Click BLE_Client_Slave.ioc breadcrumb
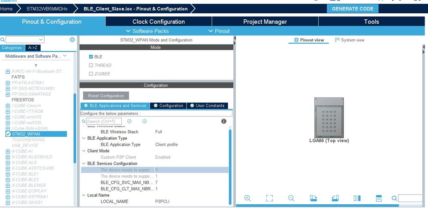 pos(136,9)
